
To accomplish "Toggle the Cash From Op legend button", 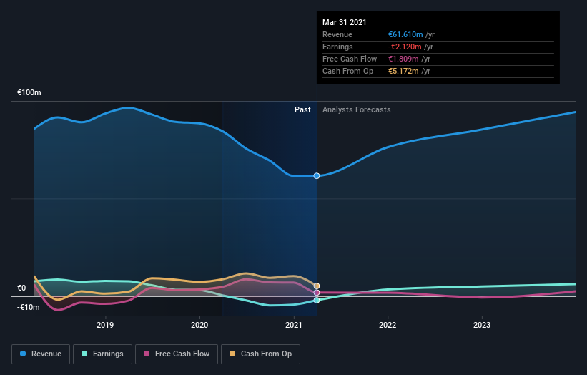I will [260, 354].
